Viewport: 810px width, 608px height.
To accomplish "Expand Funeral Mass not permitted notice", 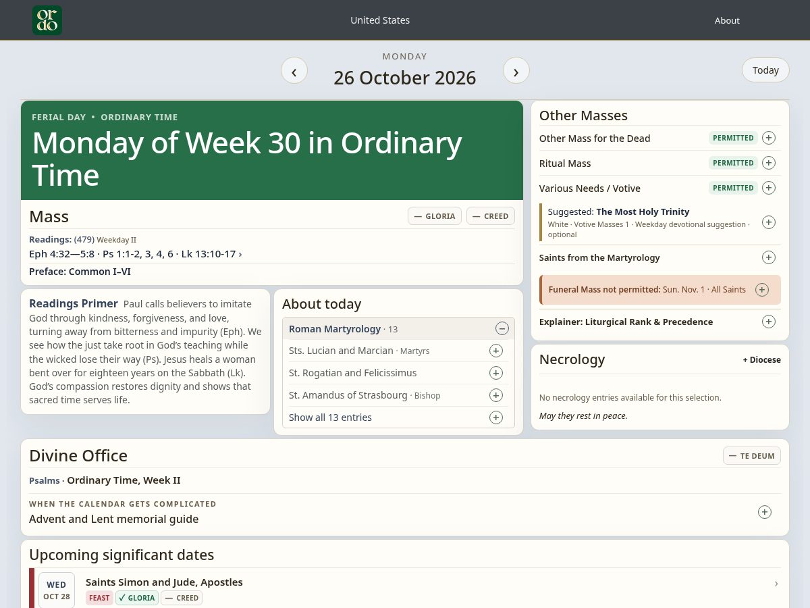I will 762,290.
